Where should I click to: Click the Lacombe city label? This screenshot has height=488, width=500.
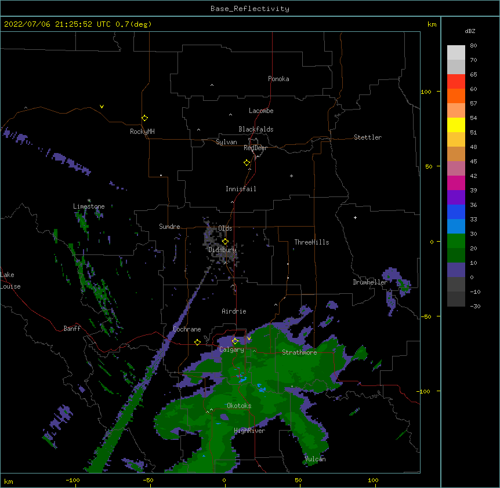261,111
